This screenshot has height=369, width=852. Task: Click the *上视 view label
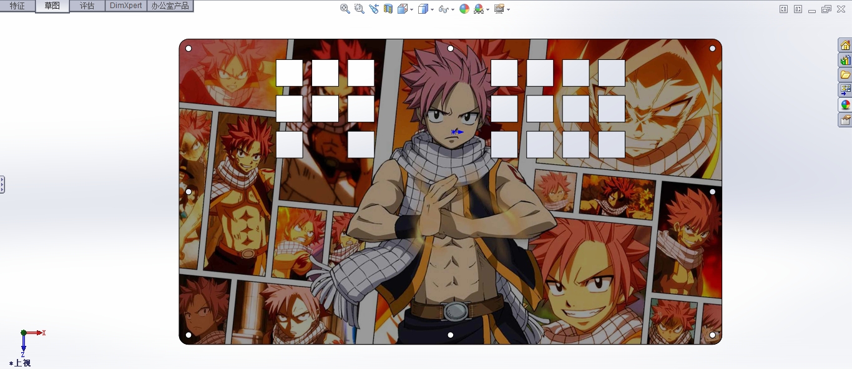pos(20,363)
